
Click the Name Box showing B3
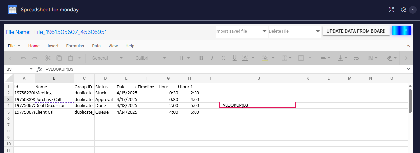click(x=20, y=69)
